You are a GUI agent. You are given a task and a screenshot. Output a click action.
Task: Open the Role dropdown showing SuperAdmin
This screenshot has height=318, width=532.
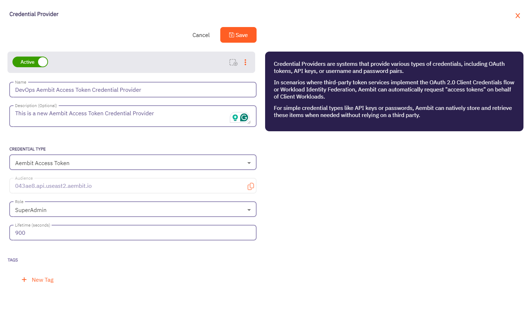[x=133, y=210]
